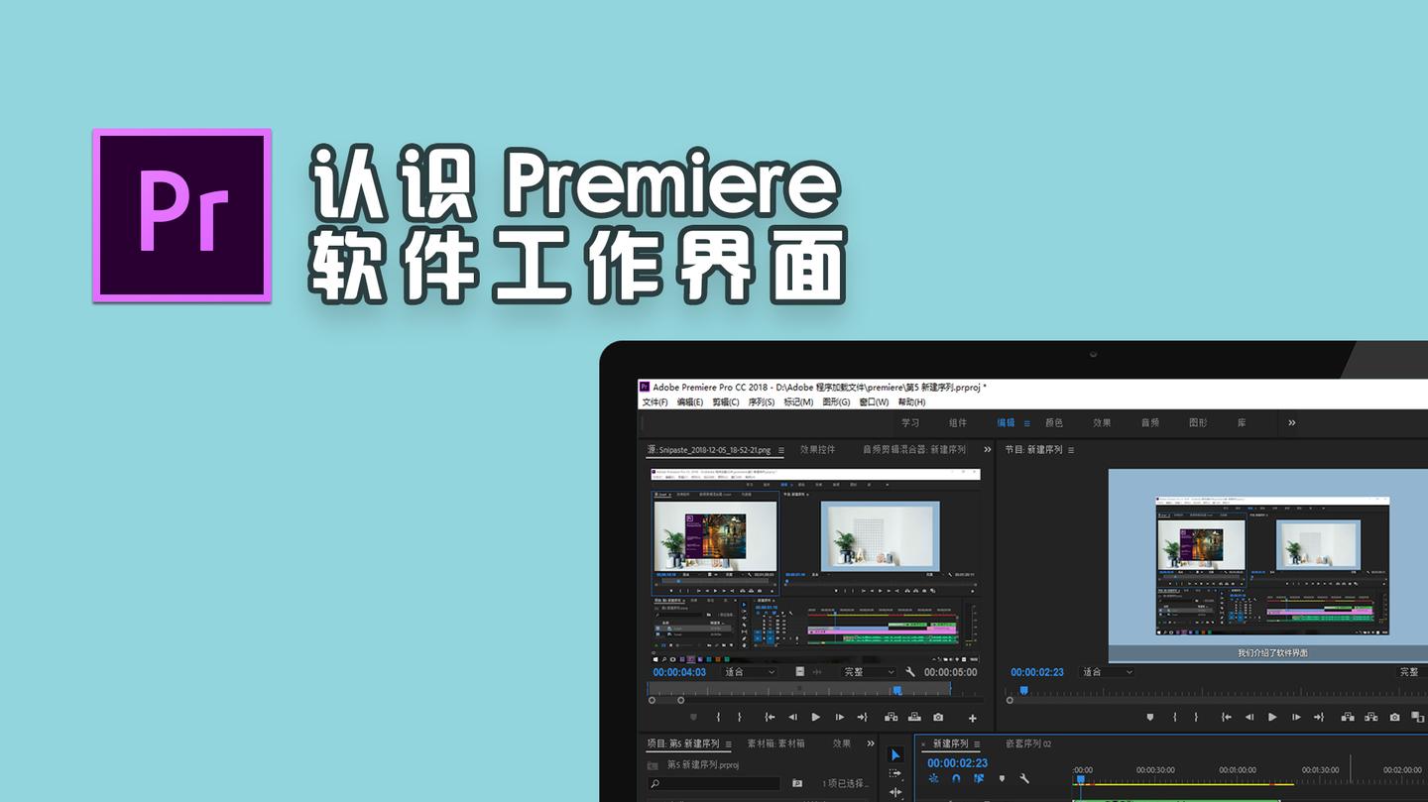Switch to the 学习 workspace
The image size is (1428, 802).
910,423
